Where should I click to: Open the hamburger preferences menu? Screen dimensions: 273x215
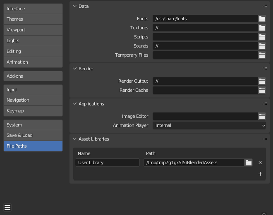(7, 208)
